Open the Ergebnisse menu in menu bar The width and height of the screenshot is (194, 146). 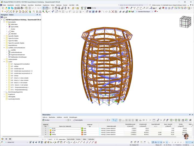(46, 5)
